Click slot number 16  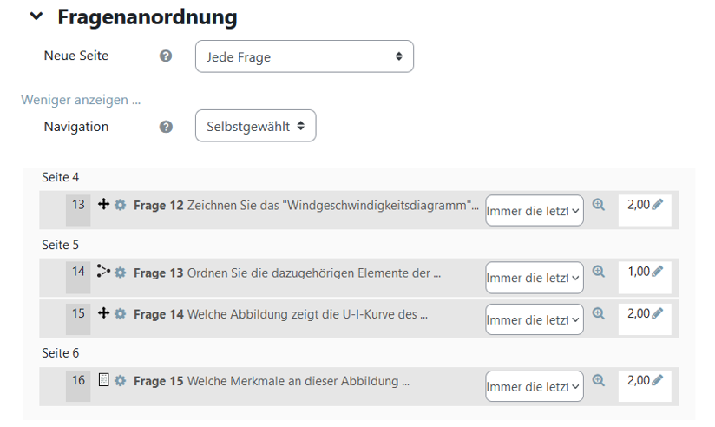coord(78,380)
